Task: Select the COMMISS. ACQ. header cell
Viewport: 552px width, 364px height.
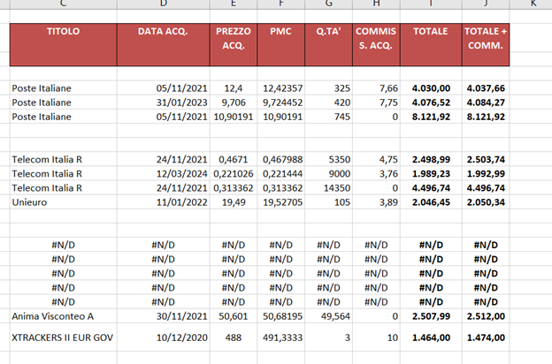Action: 376,45
